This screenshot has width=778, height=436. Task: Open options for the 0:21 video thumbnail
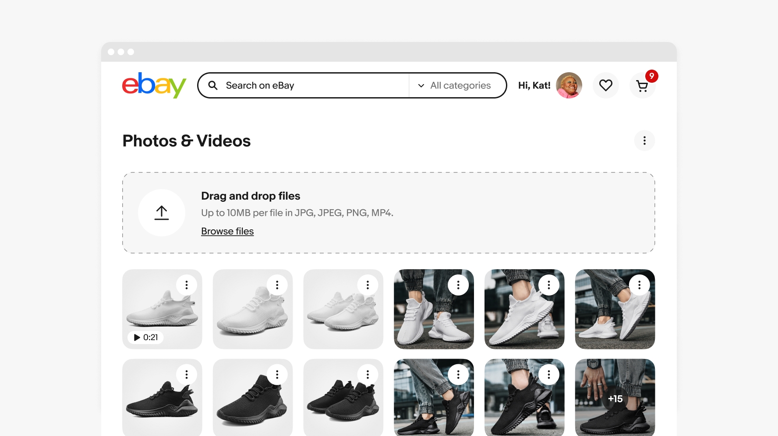click(187, 285)
